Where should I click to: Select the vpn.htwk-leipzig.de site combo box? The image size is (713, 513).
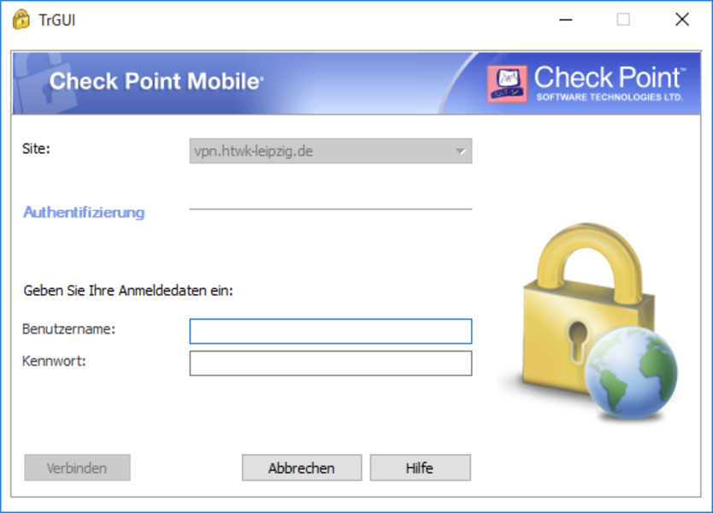(331, 151)
